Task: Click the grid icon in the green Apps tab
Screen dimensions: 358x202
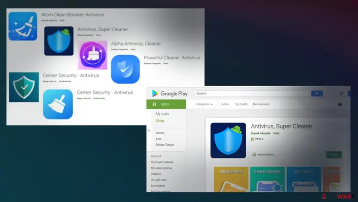Action: click(x=154, y=104)
